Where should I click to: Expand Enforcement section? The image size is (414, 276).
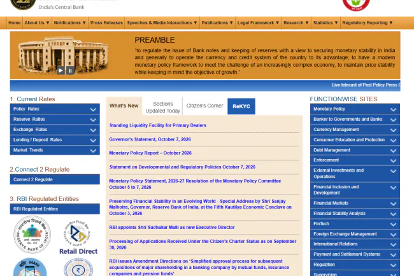355,160
